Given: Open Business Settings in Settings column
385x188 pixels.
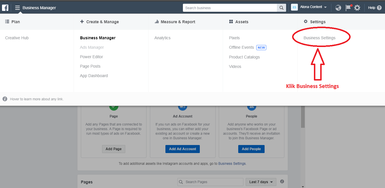Looking at the screenshot, I should click(x=319, y=38).
